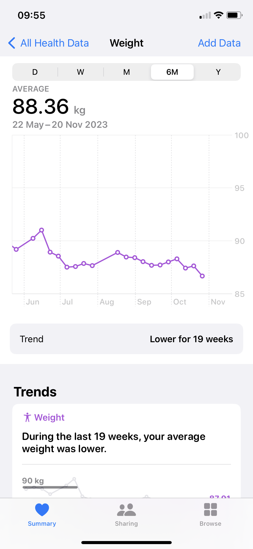The width and height of the screenshot is (253, 549).
Task: Switch chart range to M (month)
Action: click(127, 72)
